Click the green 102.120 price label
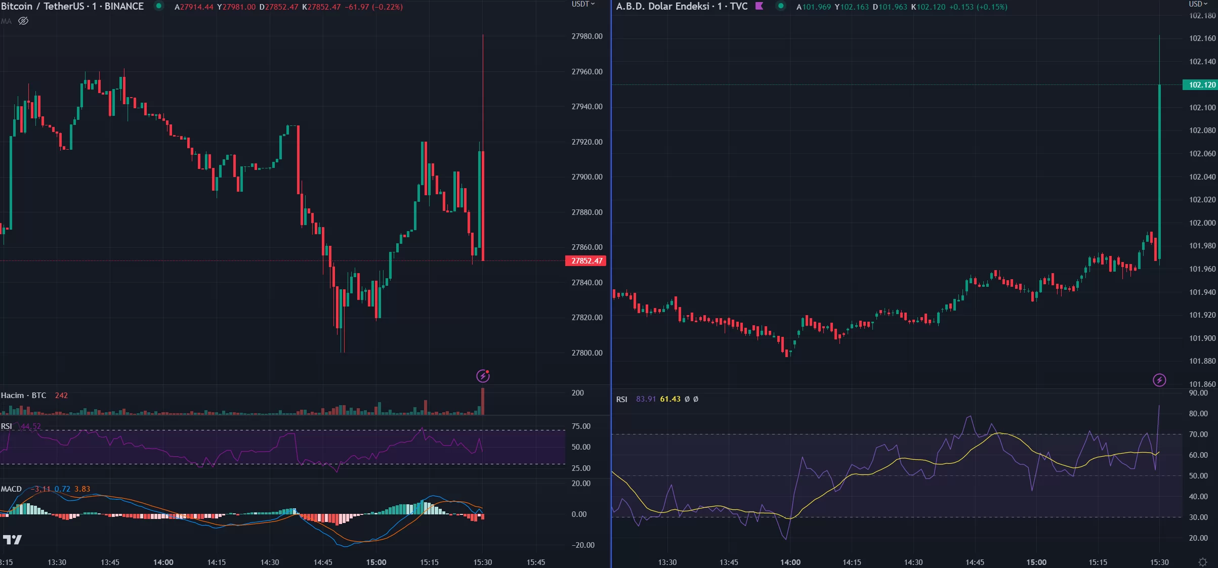This screenshot has width=1218, height=568. [x=1201, y=85]
